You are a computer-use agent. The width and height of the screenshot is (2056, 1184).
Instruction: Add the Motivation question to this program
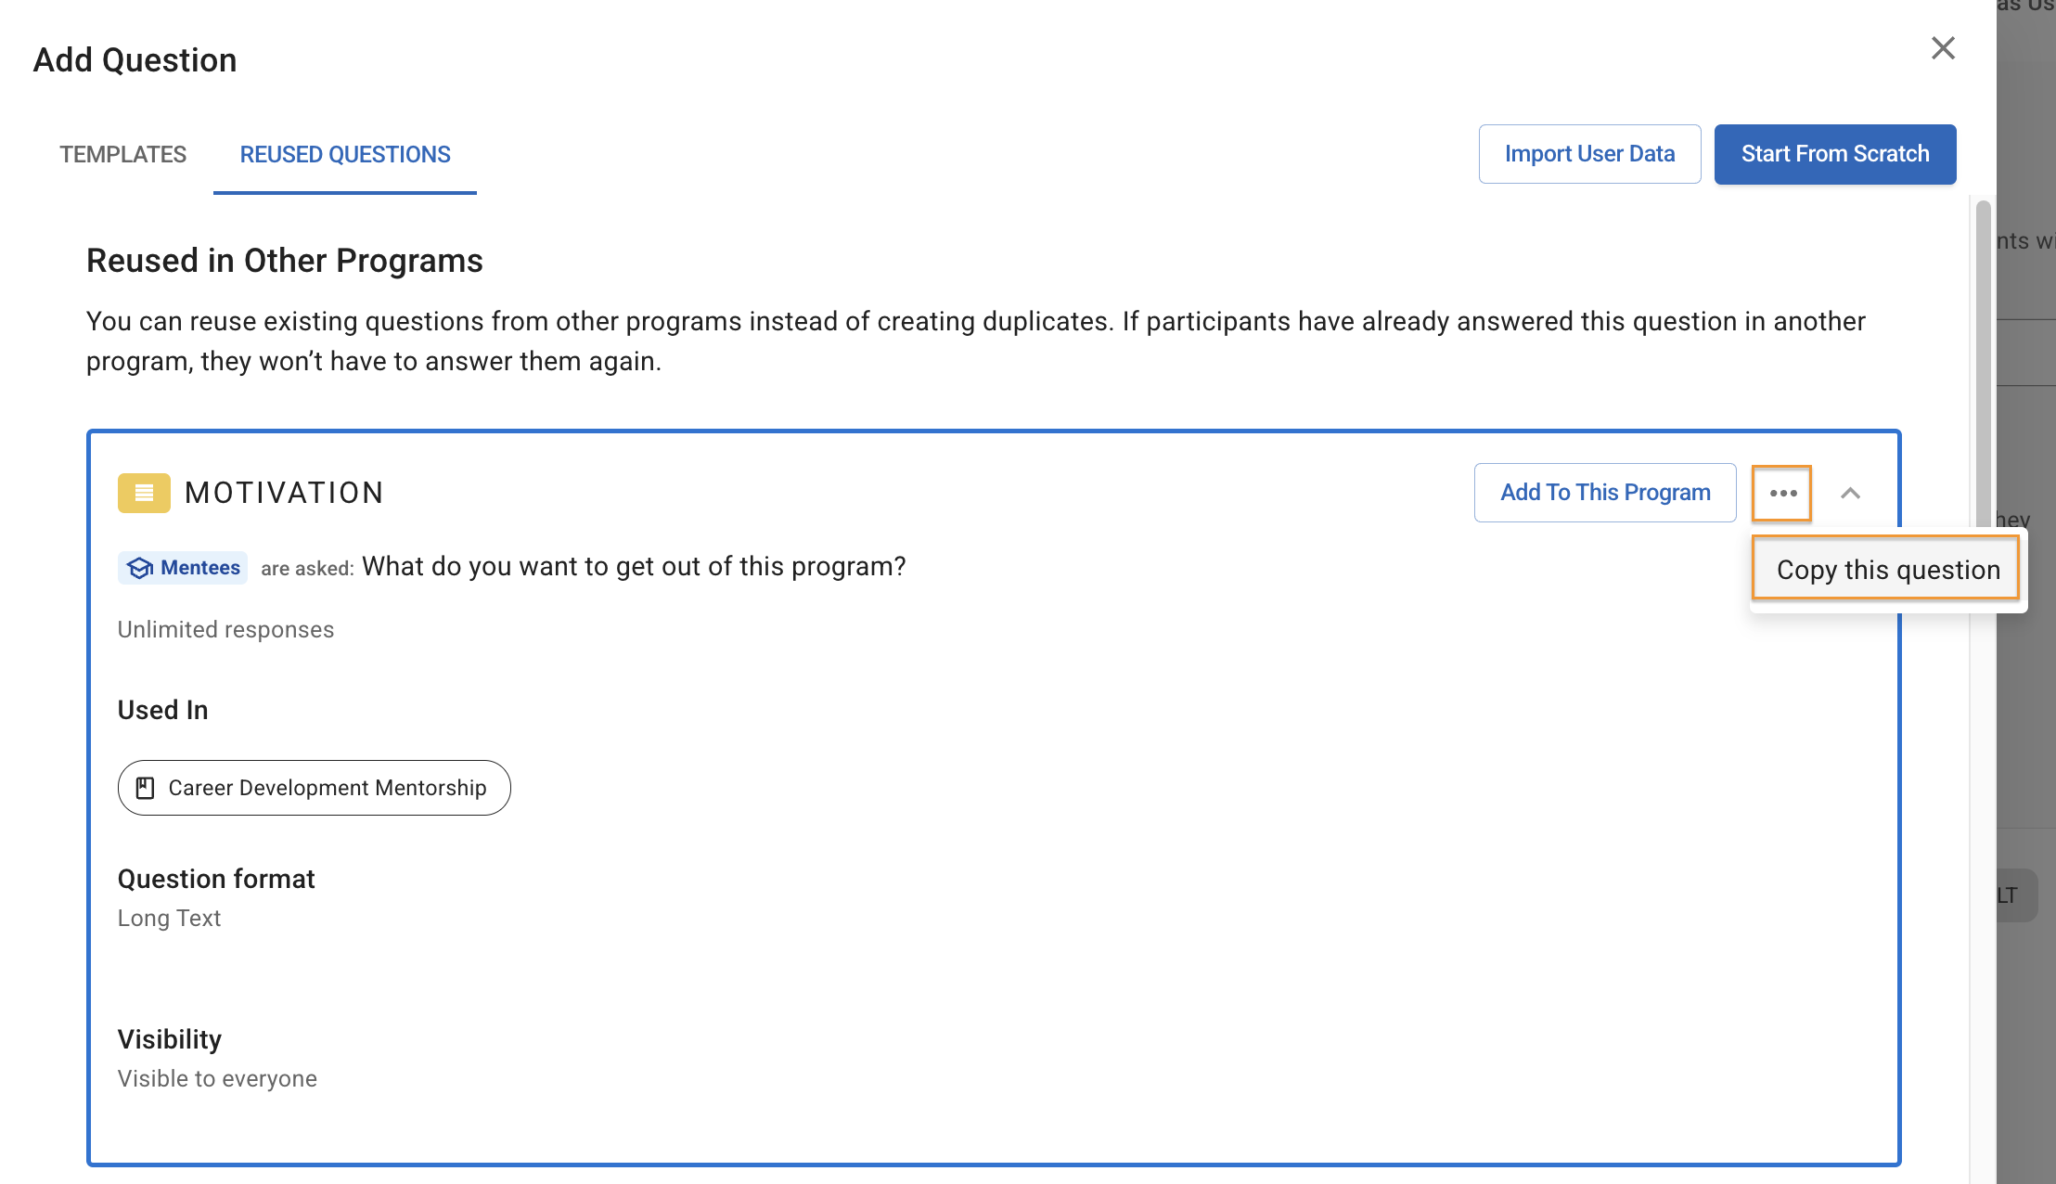coord(1605,493)
